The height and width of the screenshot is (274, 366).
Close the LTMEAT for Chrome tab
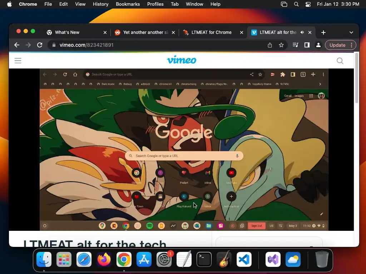[x=242, y=32]
